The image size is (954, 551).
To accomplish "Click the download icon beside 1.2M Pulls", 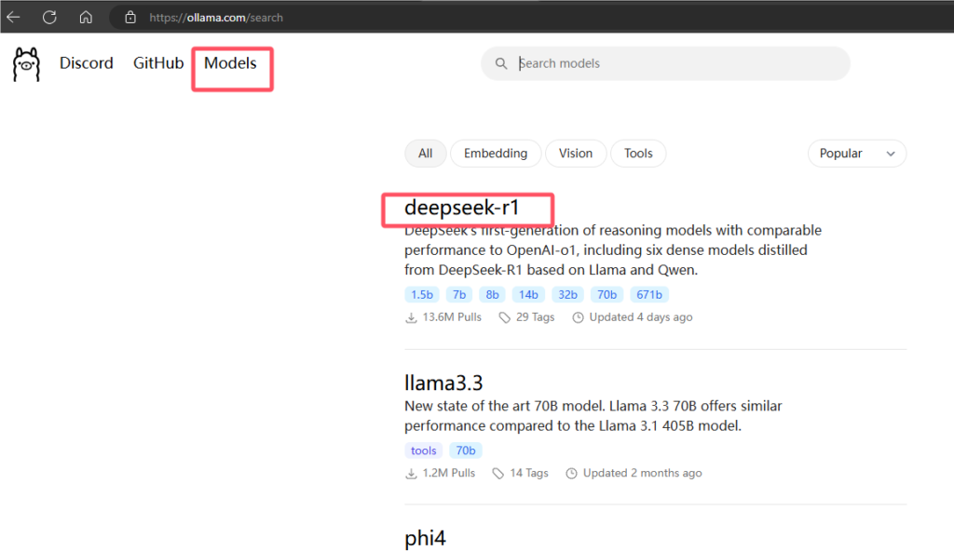I will pyautogui.click(x=411, y=473).
